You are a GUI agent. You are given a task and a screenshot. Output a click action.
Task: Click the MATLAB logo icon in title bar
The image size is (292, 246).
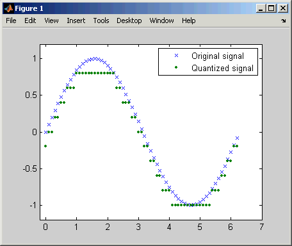(9, 8)
